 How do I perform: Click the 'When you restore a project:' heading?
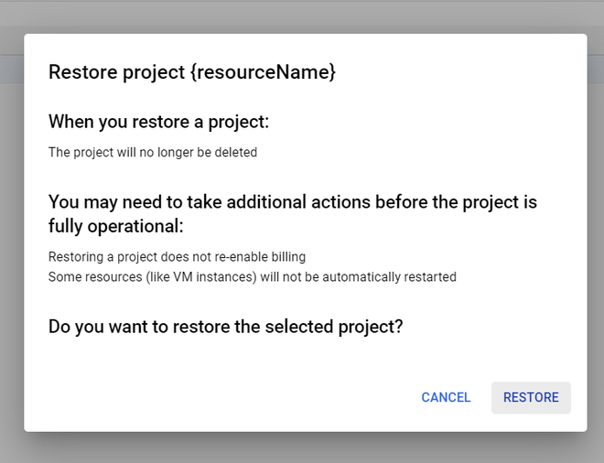coord(158,122)
